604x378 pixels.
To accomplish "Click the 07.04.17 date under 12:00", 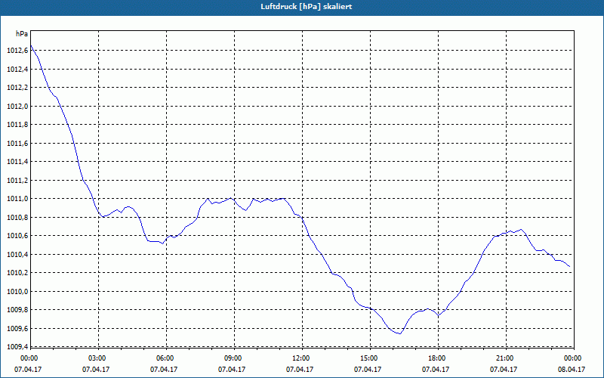I will coord(300,370).
